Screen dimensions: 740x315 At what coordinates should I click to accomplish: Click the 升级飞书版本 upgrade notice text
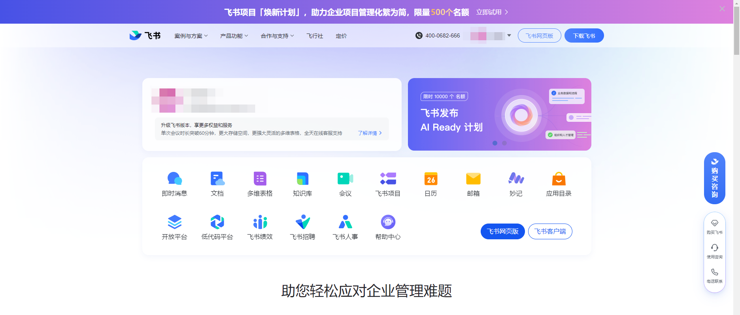tap(196, 125)
